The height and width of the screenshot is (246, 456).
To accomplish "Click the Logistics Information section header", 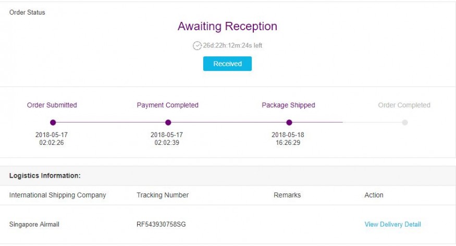I will pyautogui.click(x=45, y=176).
